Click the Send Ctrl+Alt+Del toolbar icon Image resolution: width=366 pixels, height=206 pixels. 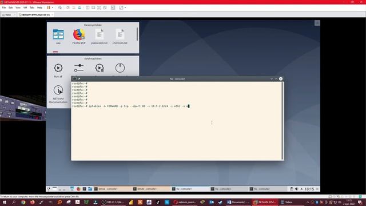pos(60,7)
